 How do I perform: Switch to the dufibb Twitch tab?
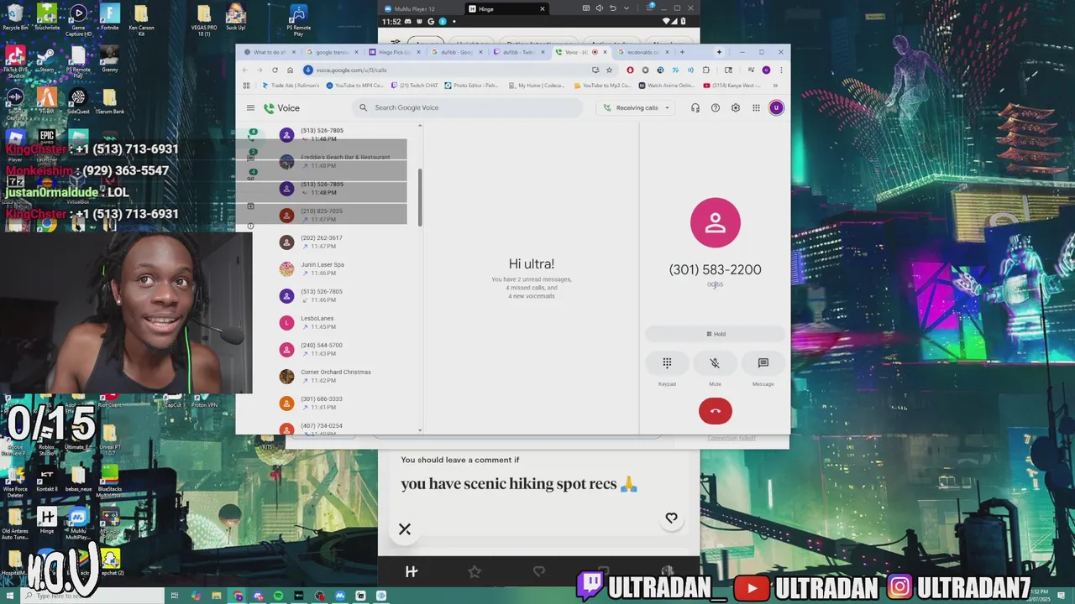[x=518, y=52]
